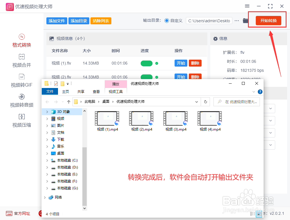Viewport: 290px width, 220px height.
Task: Open the recent locations dropdown arrow in Explorer
Action: [63, 102]
